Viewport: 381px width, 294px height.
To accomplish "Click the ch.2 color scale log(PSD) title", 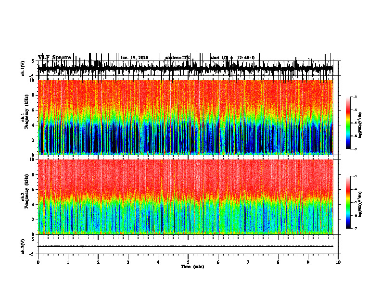I will point(360,204).
